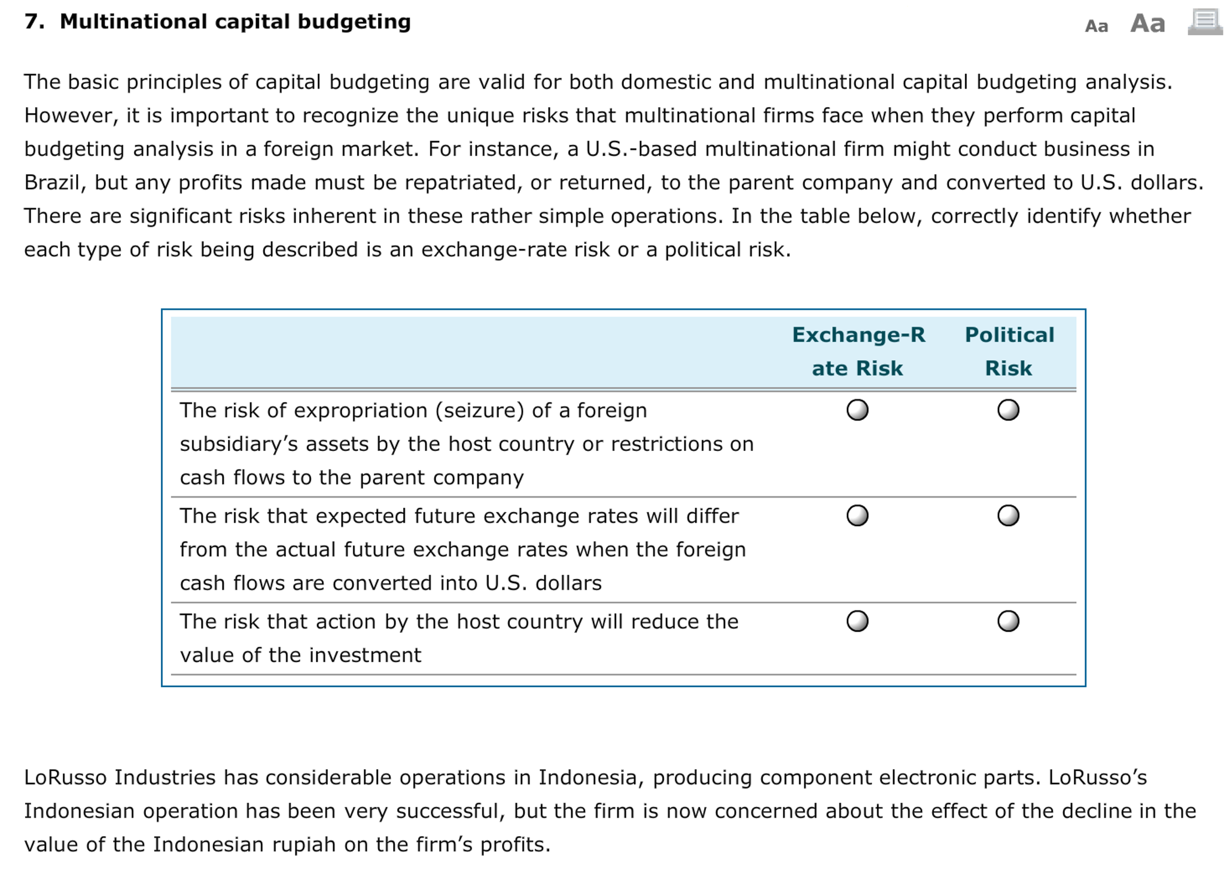Screen dimensions: 1224x890
Task: Select Exchange-Rate Risk for the expropriation risk row
Action: tap(858, 411)
